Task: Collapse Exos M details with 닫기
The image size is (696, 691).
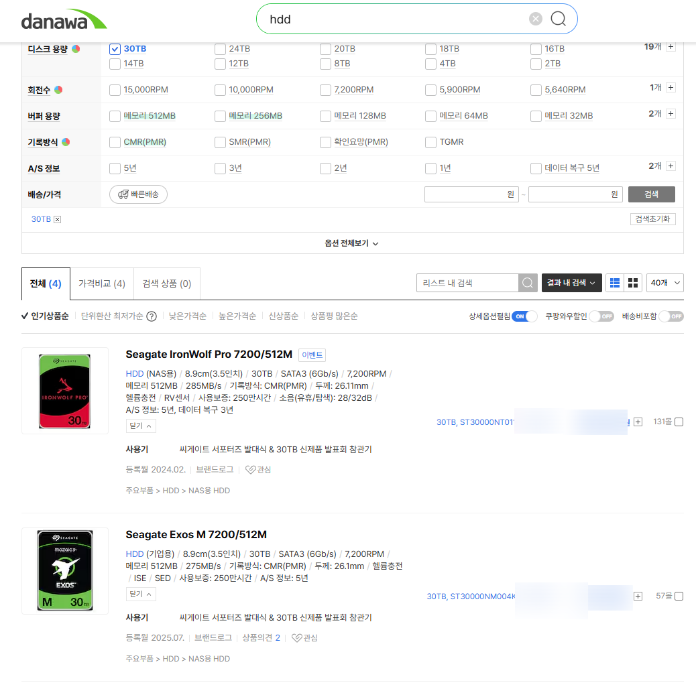Action: (x=141, y=594)
